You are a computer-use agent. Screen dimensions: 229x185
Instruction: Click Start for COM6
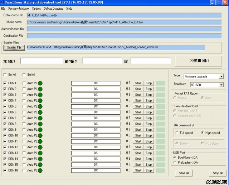[x=138, y=112]
